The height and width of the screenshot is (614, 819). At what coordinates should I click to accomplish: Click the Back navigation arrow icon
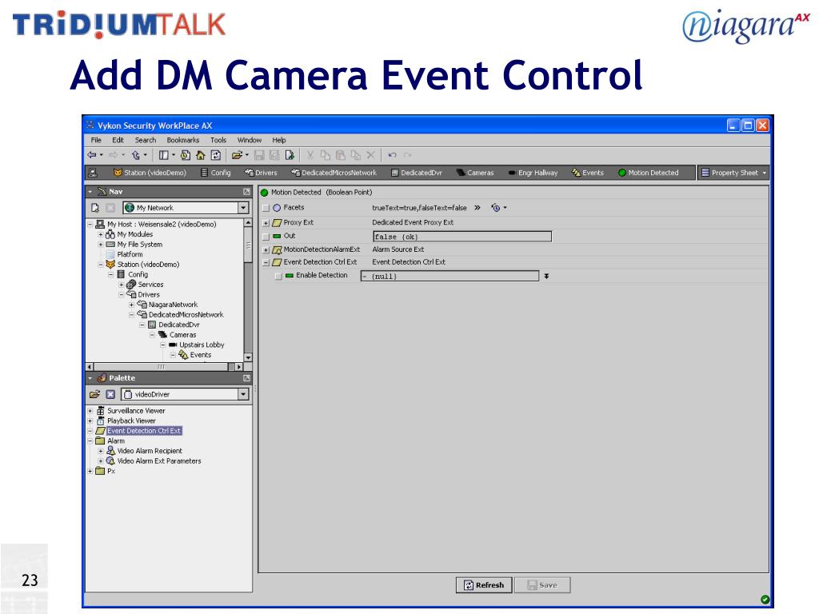click(x=92, y=155)
